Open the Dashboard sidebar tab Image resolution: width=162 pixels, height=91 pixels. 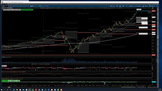(x=158, y=50)
